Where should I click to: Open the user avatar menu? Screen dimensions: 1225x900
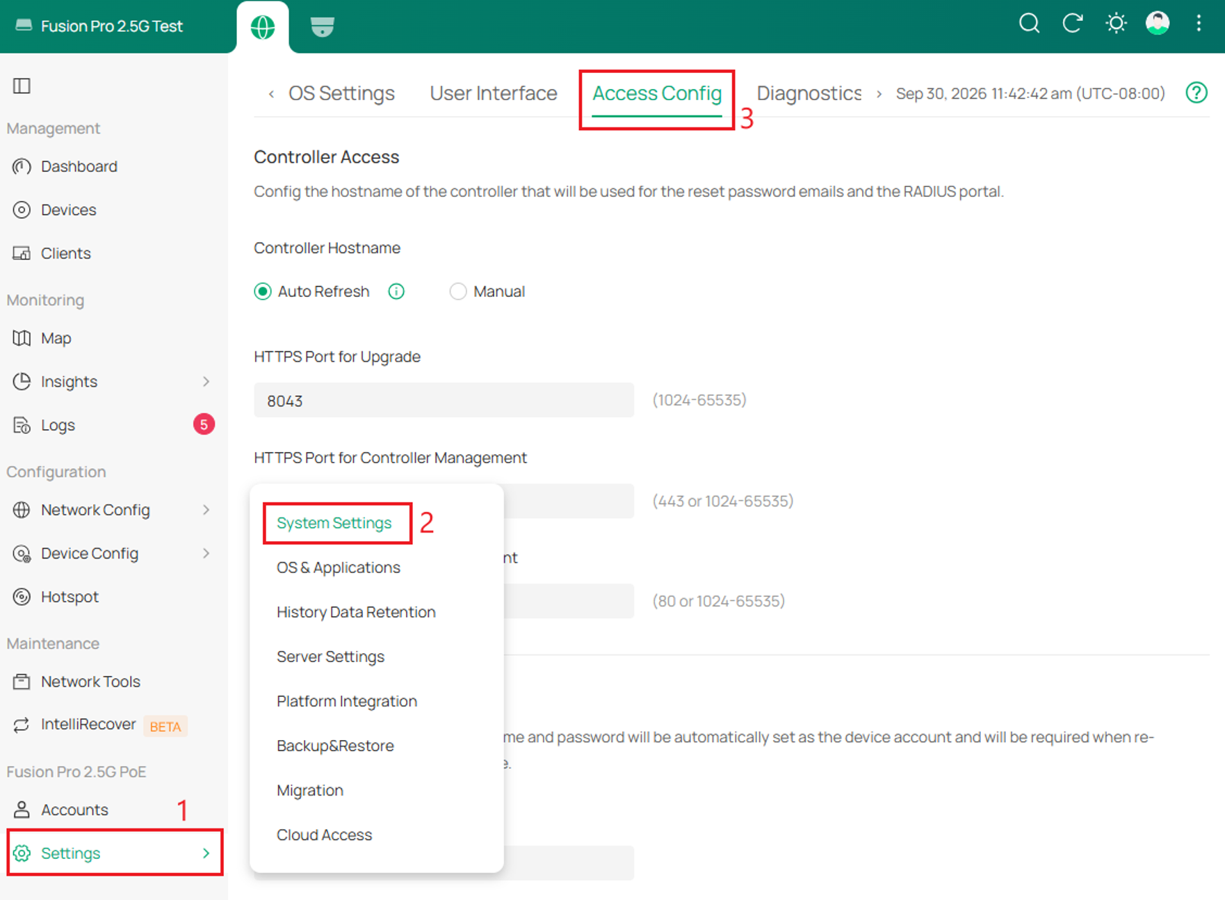tap(1158, 24)
